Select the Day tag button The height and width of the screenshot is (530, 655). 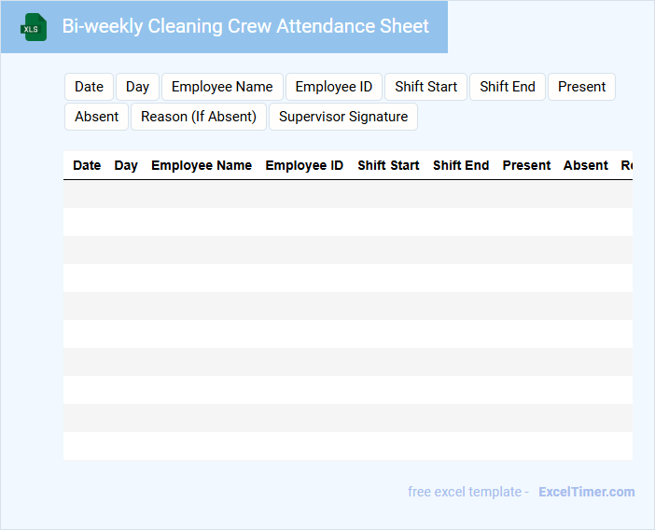click(x=137, y=87)
